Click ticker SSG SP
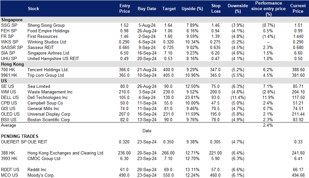The height and width of the screenshot is (178, 309). pos(9,25)
